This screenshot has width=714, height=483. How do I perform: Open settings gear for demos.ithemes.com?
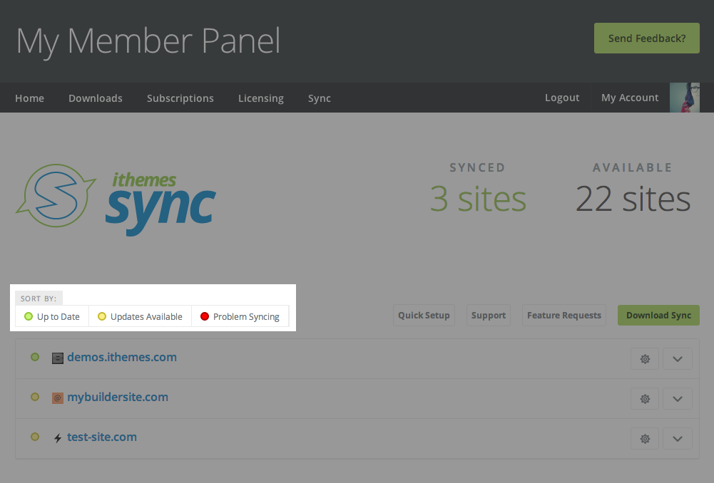(645, 359)
